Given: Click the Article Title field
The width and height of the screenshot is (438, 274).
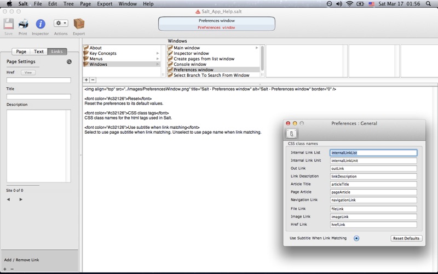Looking at the screenshot, I should click(x=373, y=184).
